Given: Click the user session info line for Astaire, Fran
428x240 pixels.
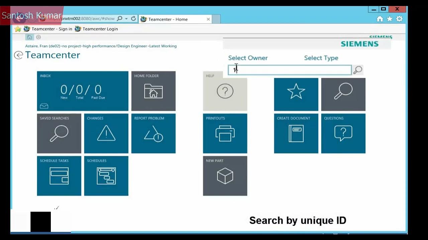Looking at the screenshot, I should point(101,46).
